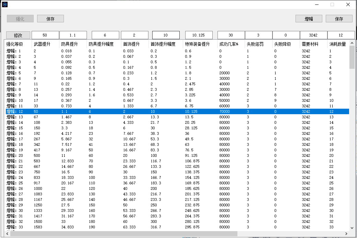Click the vertical scrollbar down arrow
357x238 pixels.
coord(352,228)
